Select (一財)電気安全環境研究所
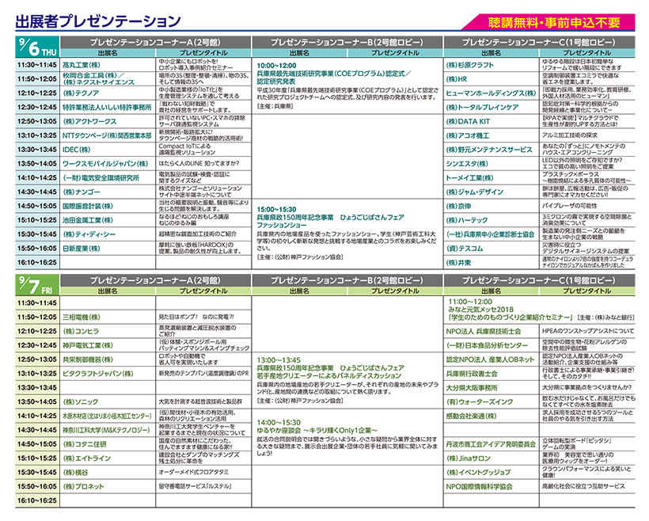The image size is (649, 521). click(x=101, y=177)
